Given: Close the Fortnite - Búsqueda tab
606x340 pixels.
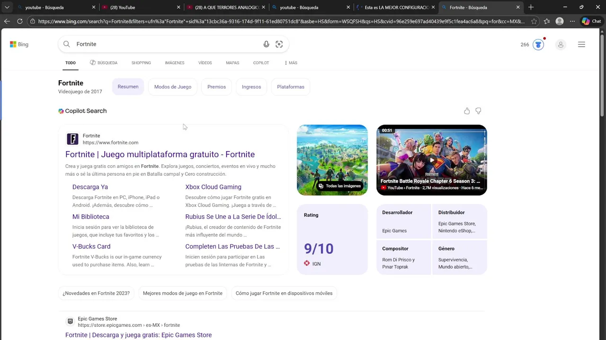Looking at the screenshot, I should coord(518,7).
